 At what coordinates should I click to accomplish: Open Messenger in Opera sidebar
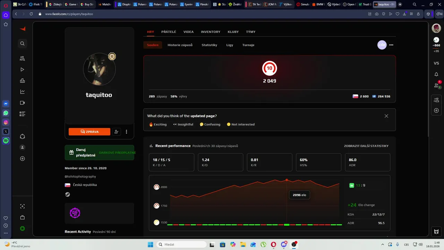[x=6, y=103]
